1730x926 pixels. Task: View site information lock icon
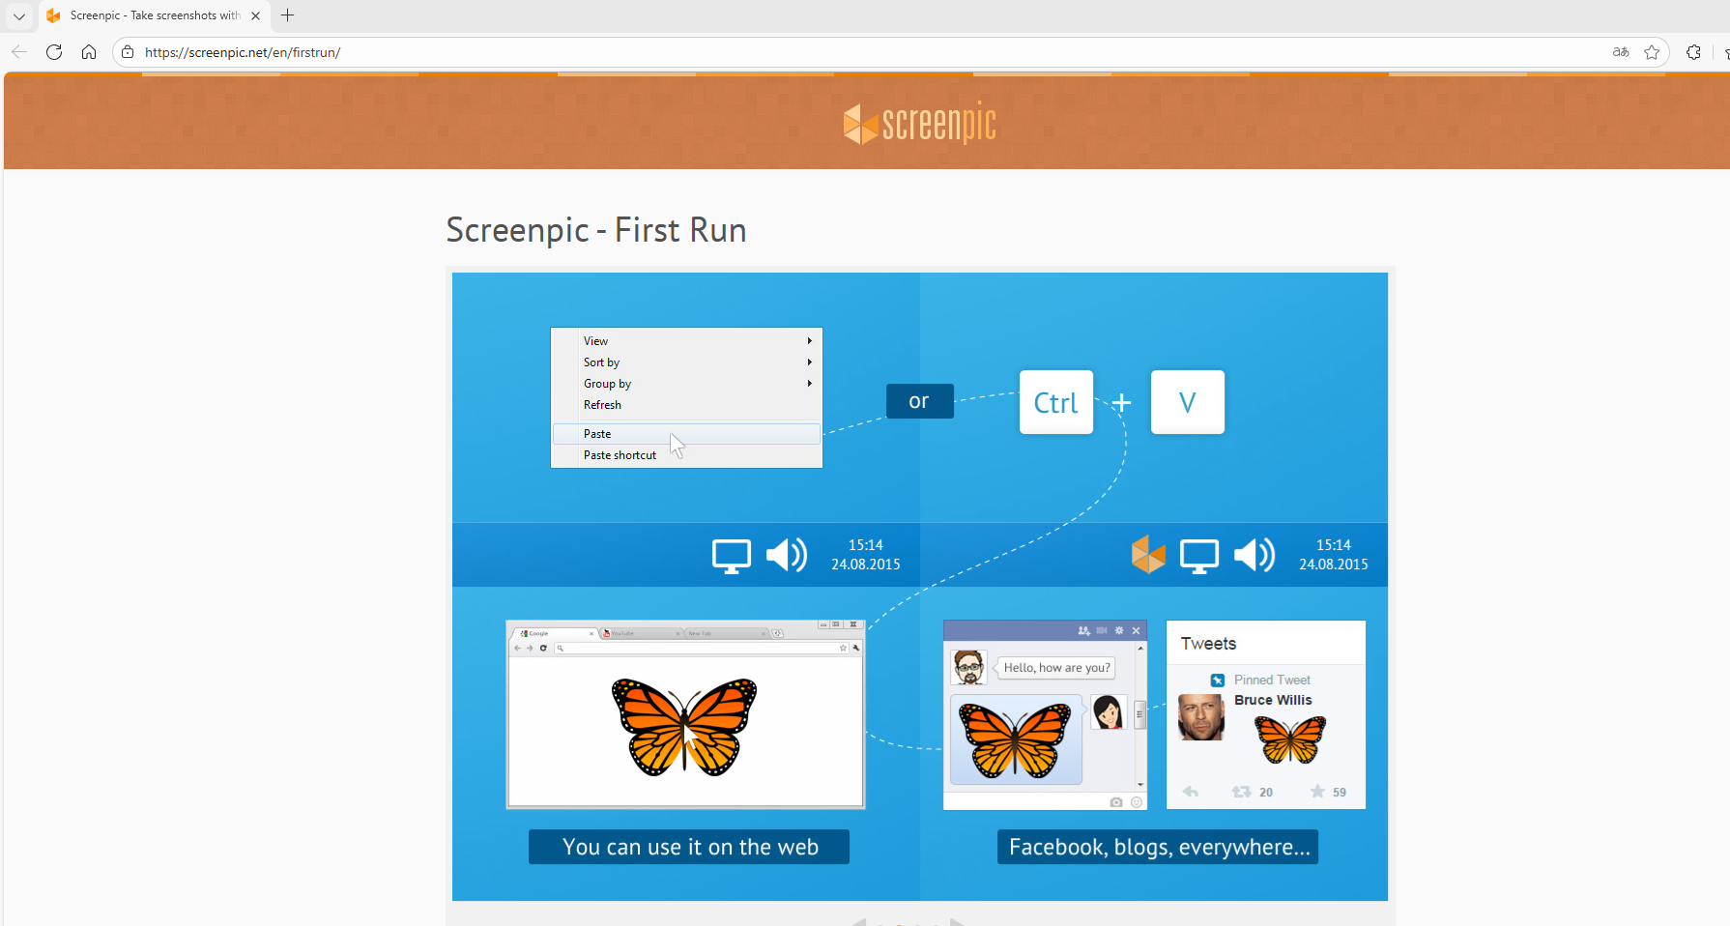pos(128,52)
